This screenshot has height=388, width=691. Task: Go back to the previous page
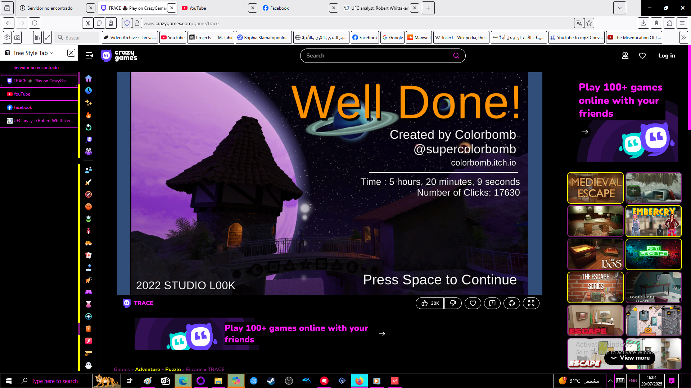(x=9, y=23)
